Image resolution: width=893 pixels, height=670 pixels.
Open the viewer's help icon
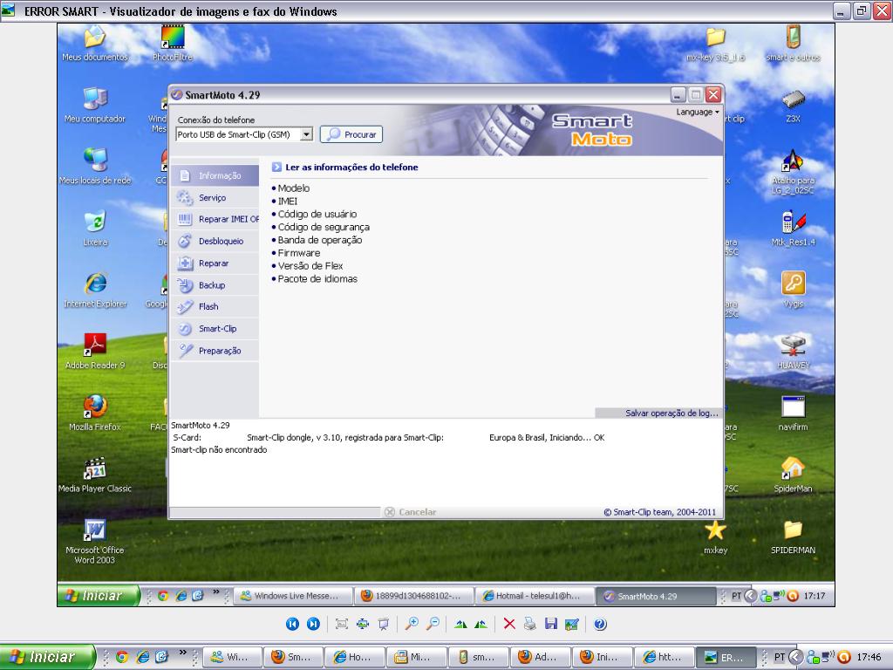coord(600,624)
